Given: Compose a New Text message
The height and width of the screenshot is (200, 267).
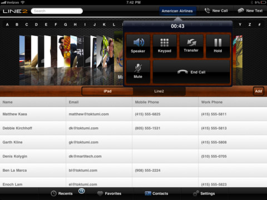Looking at the screenshot, I should (x=250, y=11).
